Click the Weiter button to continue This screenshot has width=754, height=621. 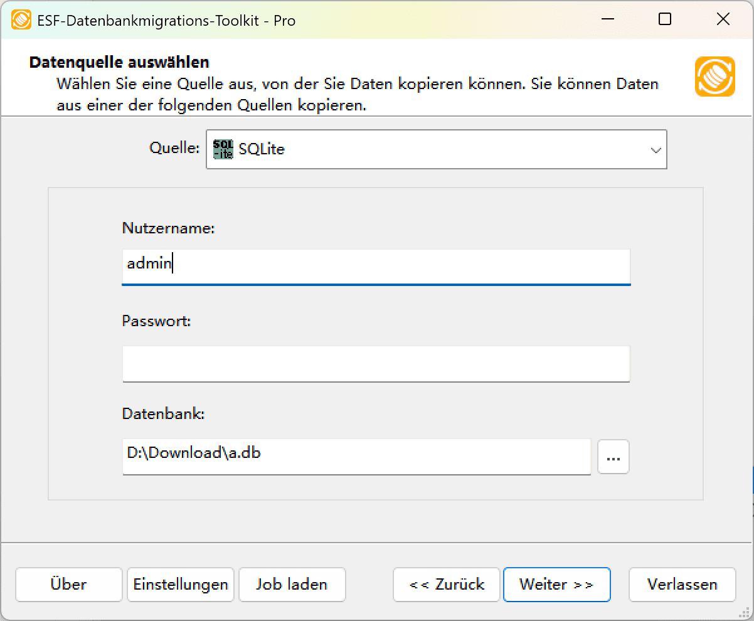pyautogui.click(x=556, y=584)
